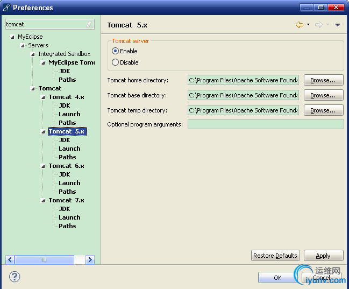The width and height of the screenshot is (349, 289).
Task: Collapse the Tomcat 6.x node
Action: [43, 166]
